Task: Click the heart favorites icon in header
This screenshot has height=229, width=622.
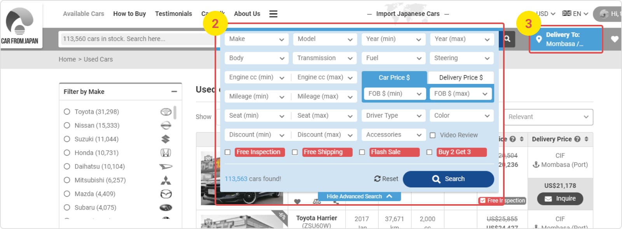Action: (x=614, y=39)
